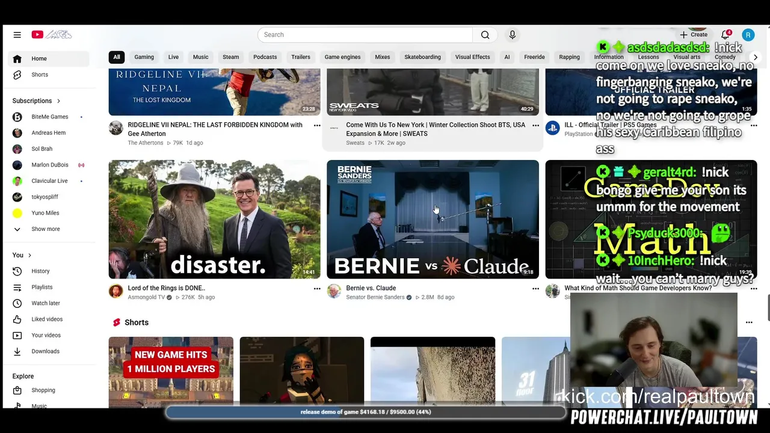Select the Mixes filter chip
This screenshot has width=770, height=433.
[x=383, y=57]
